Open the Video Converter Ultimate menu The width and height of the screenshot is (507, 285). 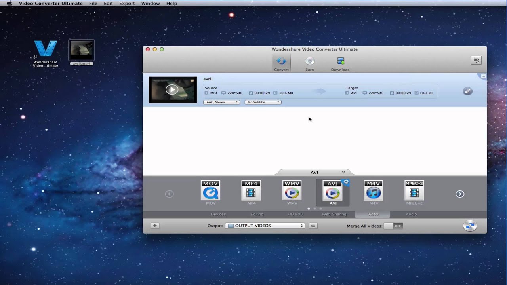[51, 3]
